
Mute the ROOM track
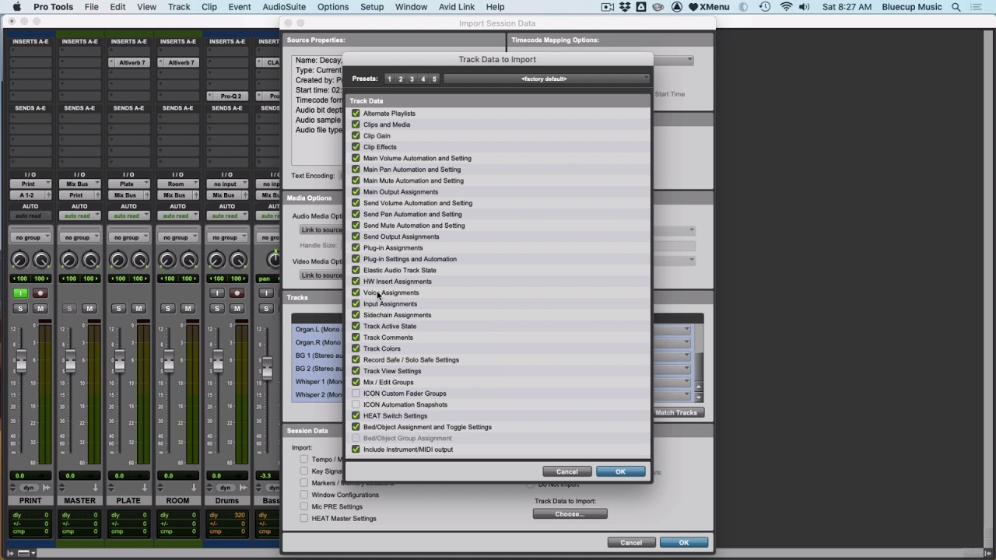tap(188, 309)
